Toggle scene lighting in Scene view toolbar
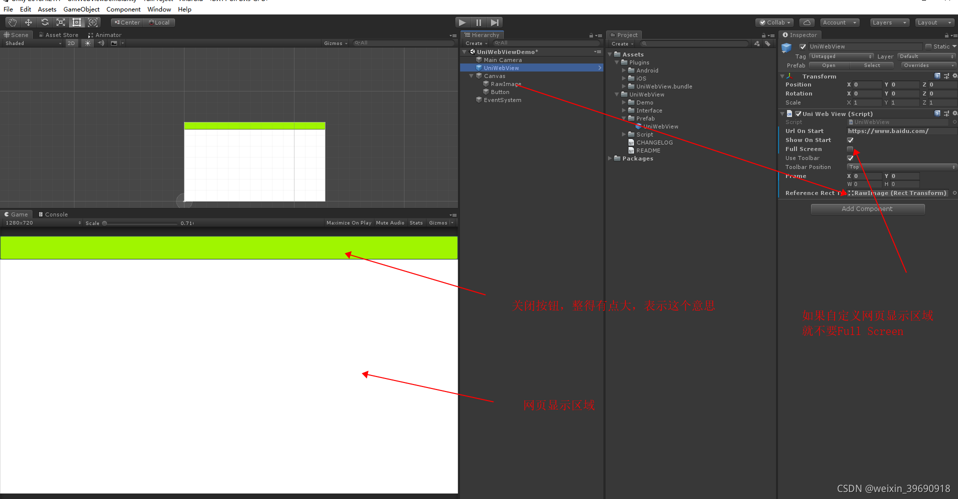The width and height of the screenshot is (958, 499). (x=87, y=43)
